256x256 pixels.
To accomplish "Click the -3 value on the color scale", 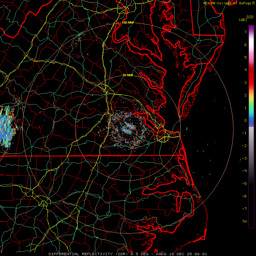I will tap(244, 158).
